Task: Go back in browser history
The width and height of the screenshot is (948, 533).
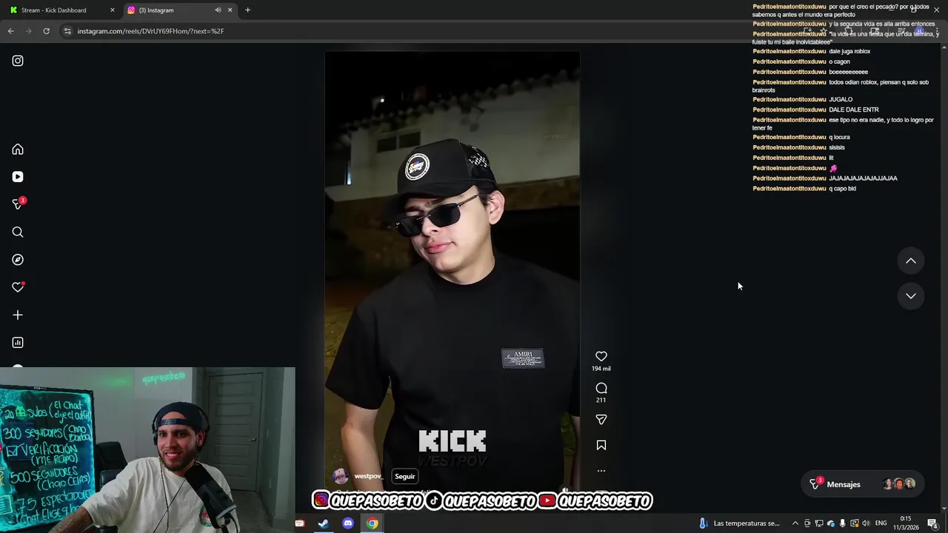Action: coord(10,31)
